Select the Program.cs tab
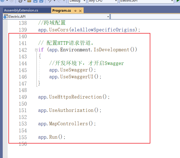The height and width of the screenshot is (158, 180). tap(62, 11)
